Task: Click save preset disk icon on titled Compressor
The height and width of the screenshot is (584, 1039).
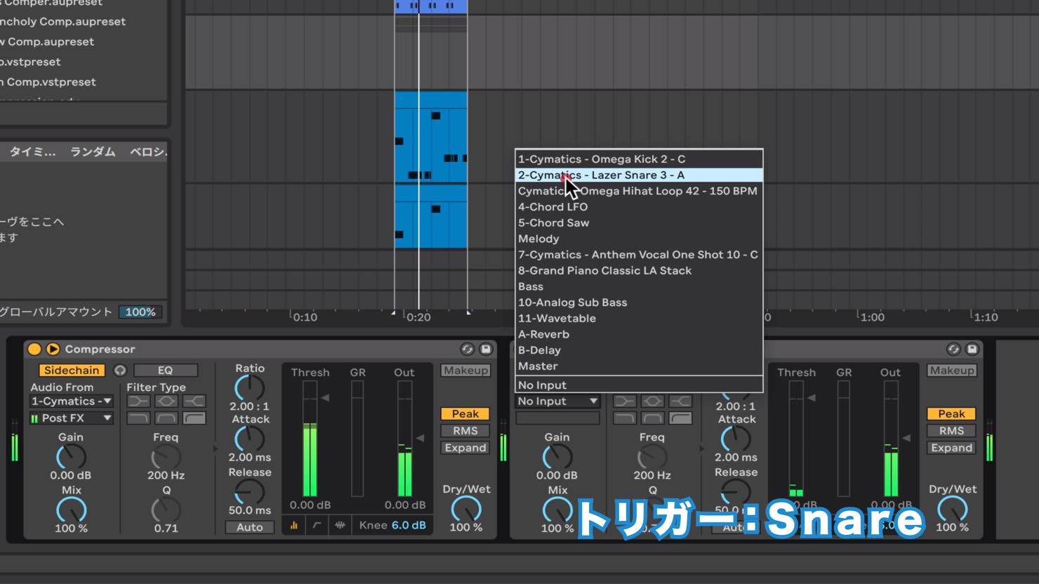Action: click(485, 349)
